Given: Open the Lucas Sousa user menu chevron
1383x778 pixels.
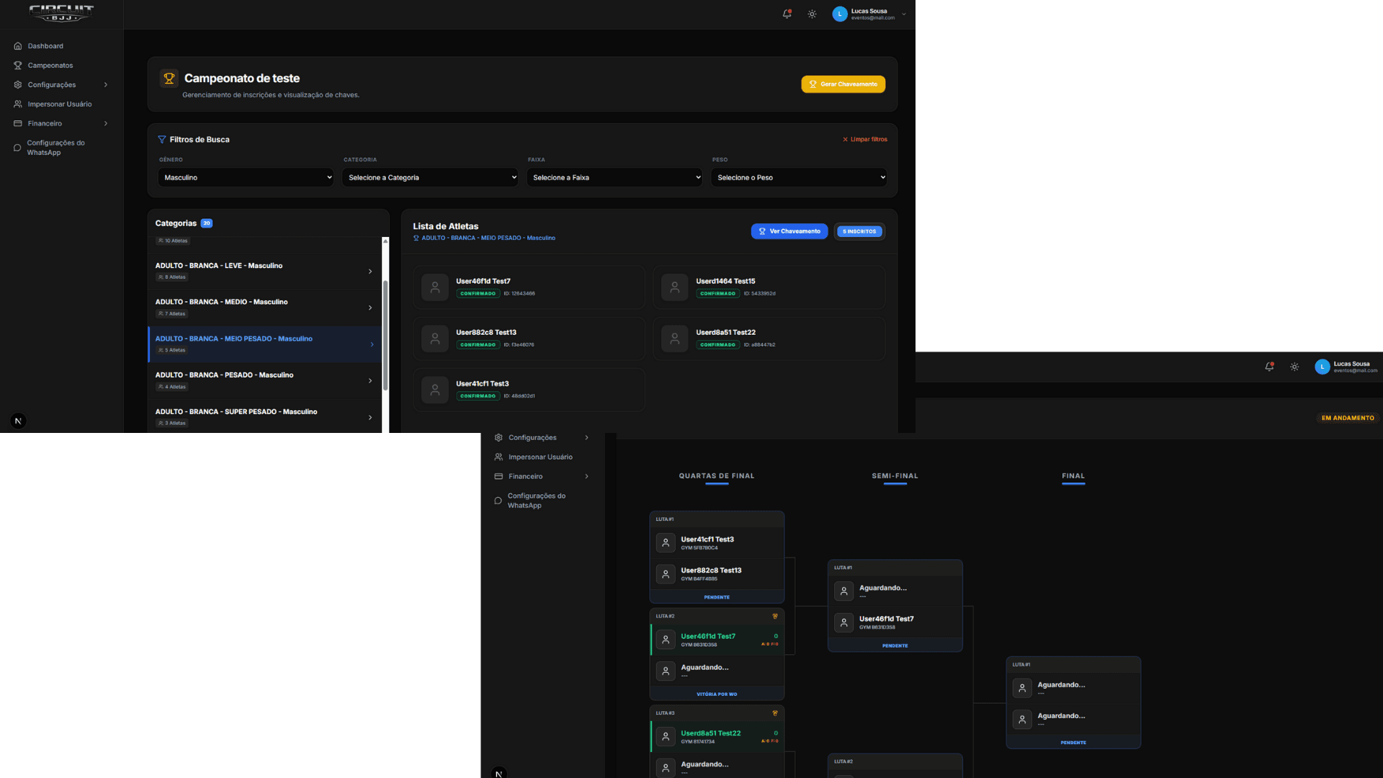Looking at the screenshot, I should pyautogui.click(x=904, y=14).
